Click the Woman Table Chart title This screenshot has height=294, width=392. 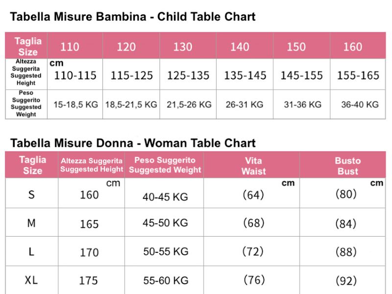(133, 143)
